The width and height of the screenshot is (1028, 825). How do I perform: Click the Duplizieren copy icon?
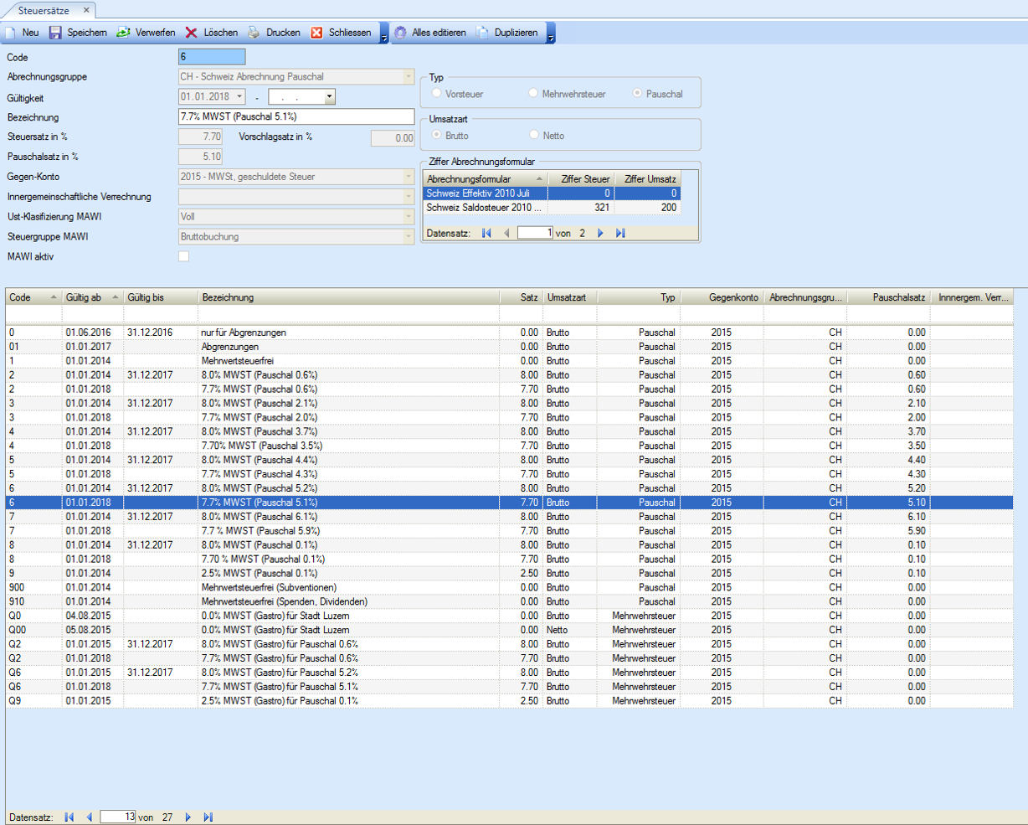483,33
